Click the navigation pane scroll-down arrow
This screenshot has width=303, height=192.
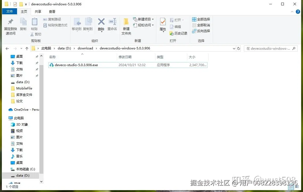tap(41, 182)
